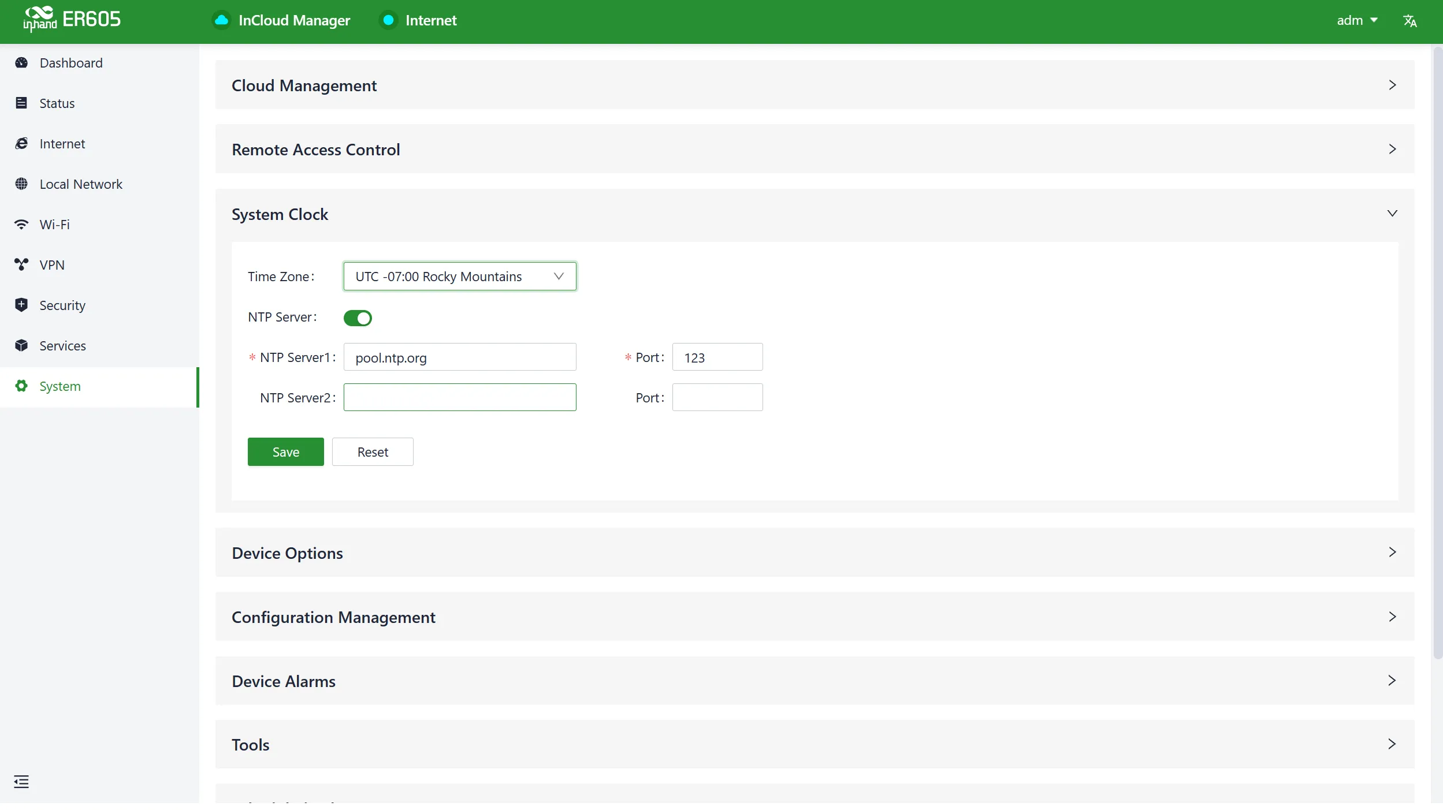The image size is (1443, 810).
Task: Save the System Clock settings
Action: [285, 452]
